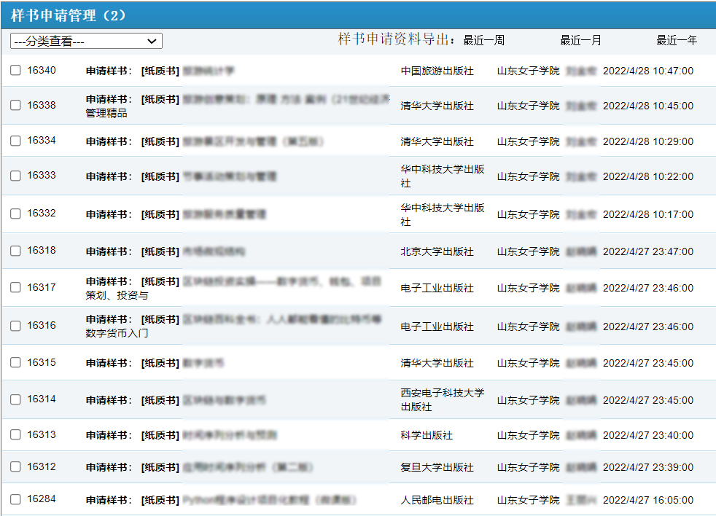Image resolution: width=716 pixels, height=516 pixels.
Task: Check the box for request 16340
Action: [15, 71]
